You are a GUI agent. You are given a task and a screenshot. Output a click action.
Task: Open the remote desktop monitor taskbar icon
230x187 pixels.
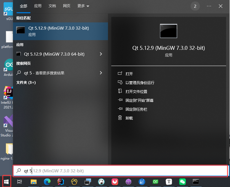pos(88,182)
